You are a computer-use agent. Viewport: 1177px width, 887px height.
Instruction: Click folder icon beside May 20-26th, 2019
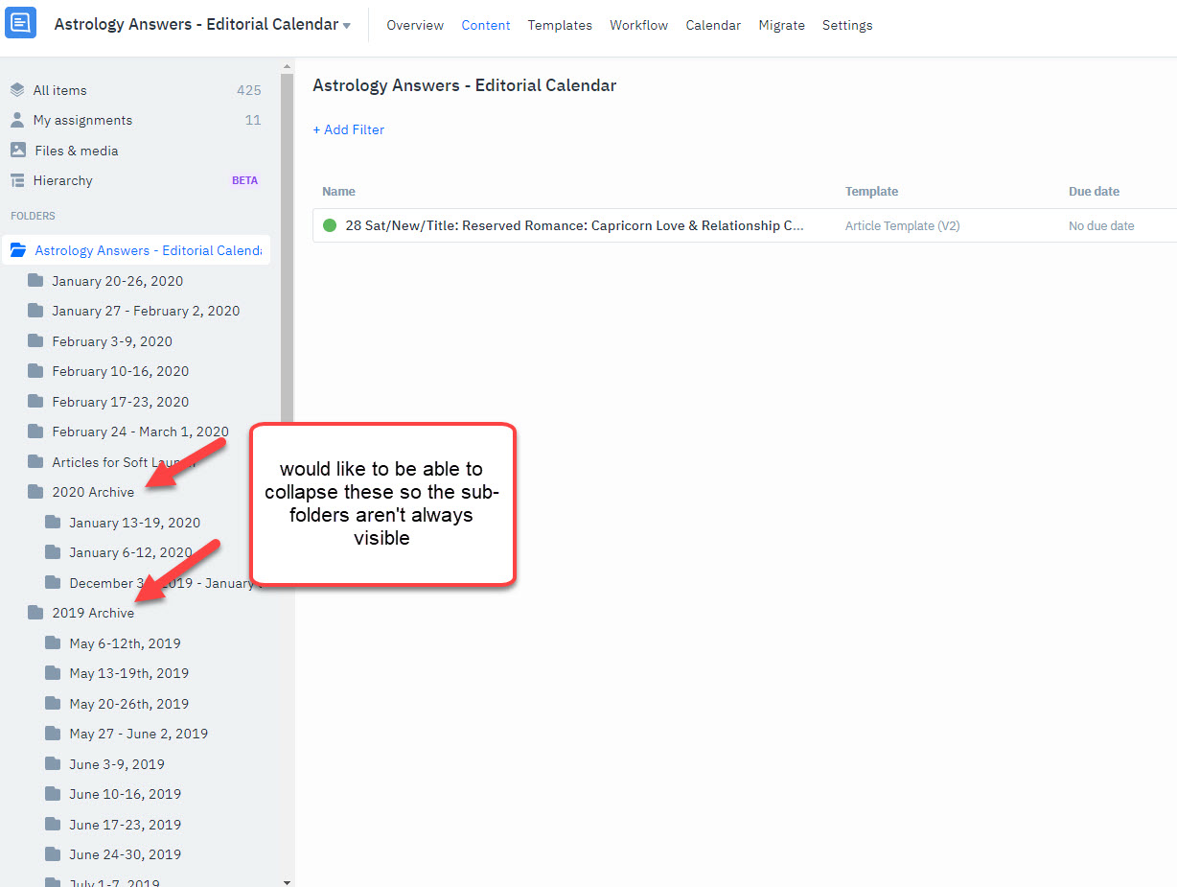tap(53, 704)
